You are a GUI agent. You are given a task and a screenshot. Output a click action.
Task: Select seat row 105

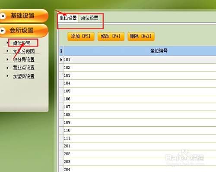[x=137, y=91]
